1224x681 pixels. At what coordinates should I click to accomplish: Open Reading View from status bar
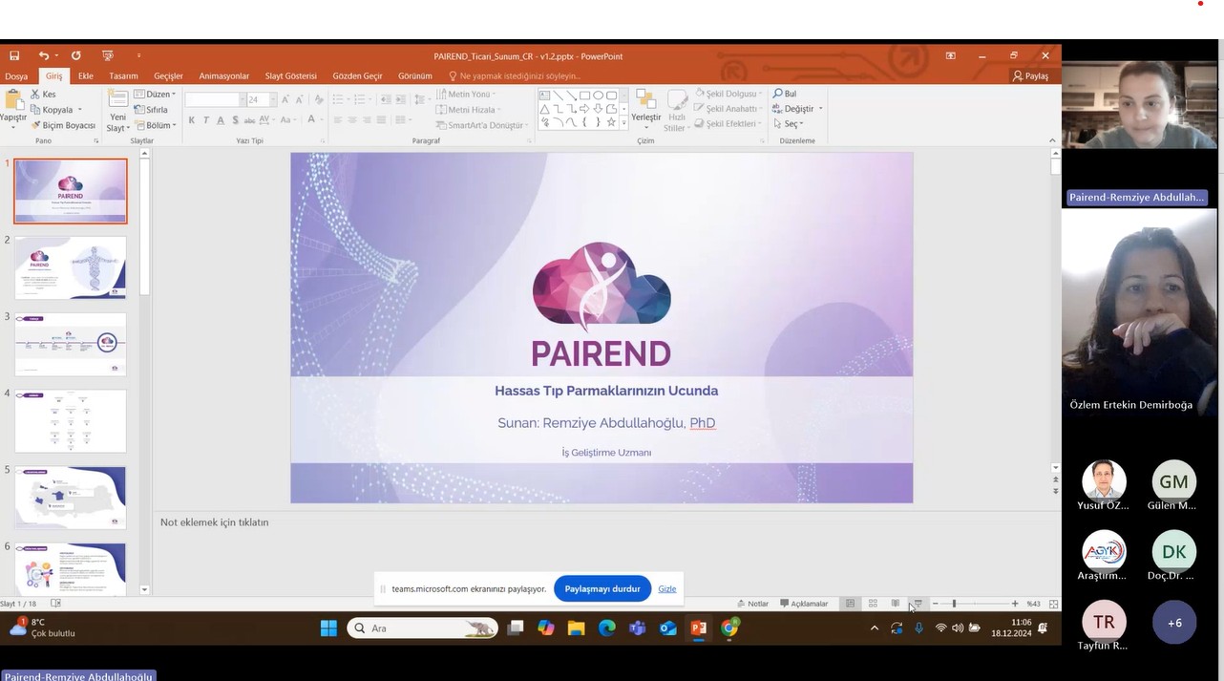895,604
